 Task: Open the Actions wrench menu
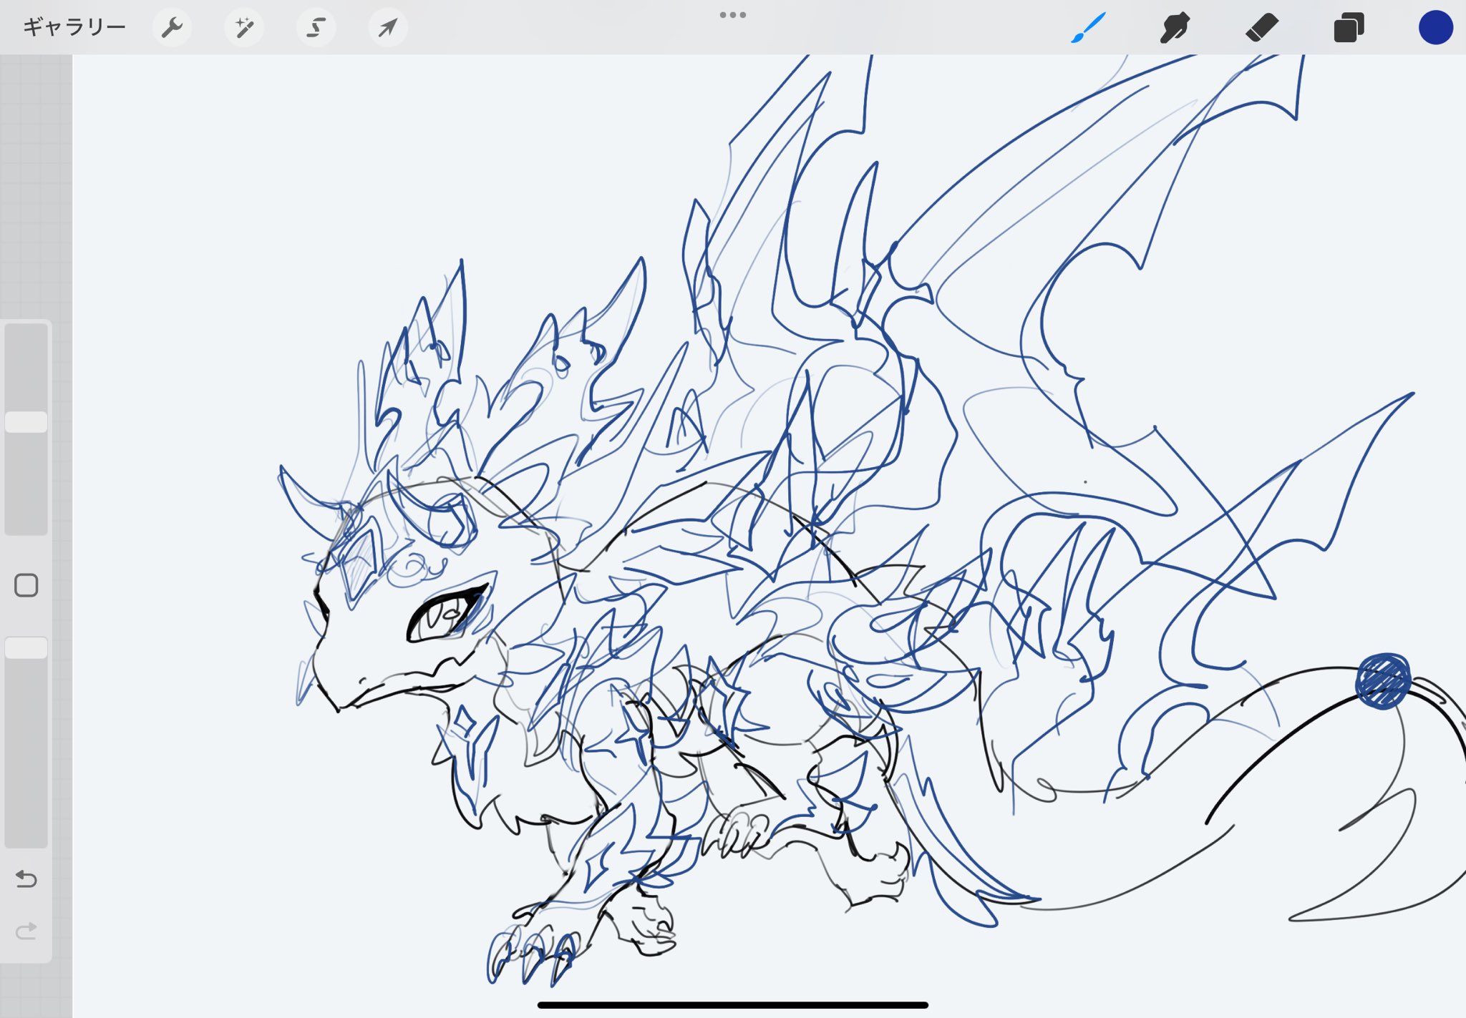point(172,28)
